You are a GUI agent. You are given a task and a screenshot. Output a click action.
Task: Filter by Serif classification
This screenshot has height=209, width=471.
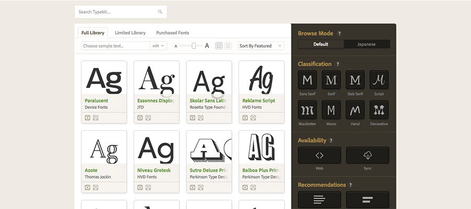[x=331, y=80]
